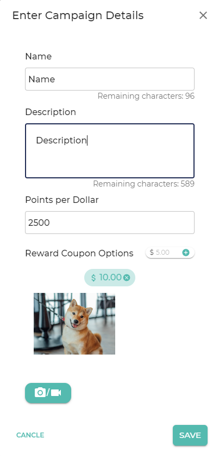This screenshot has height=456, width=219.
Task: Click the Points per Dollar label
Action: [x=62, y=200]
